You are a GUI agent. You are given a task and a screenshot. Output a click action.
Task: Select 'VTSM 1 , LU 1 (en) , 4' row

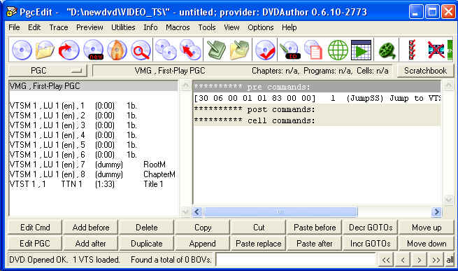(x=93, y=135)
